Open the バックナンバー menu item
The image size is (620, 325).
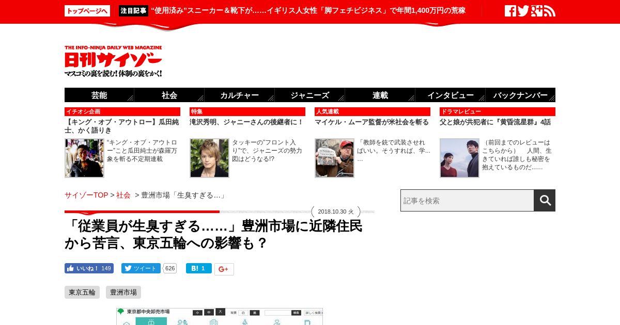tap(520, 95)
